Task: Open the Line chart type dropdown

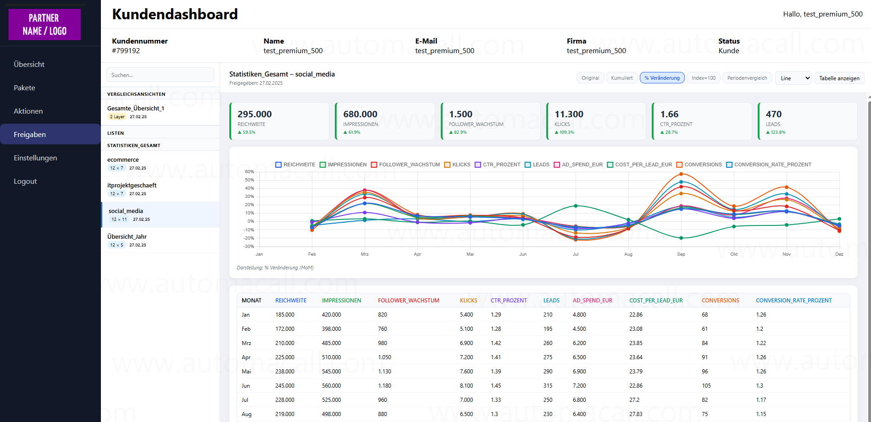Action: pos(793,78)
